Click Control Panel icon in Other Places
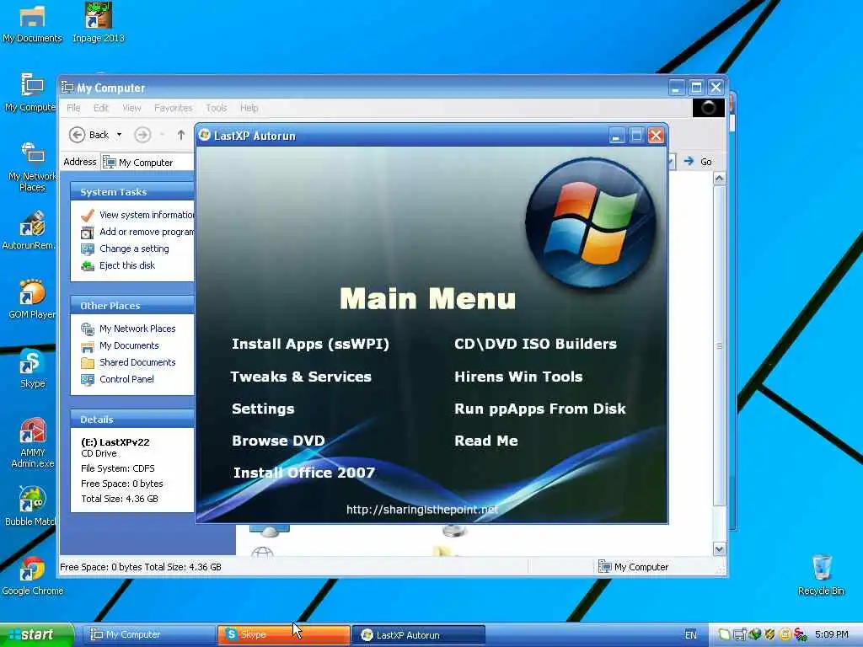Image resolution: width=863 pixels, height=647 pixels. pyautogui.click(x=88, y=379)
